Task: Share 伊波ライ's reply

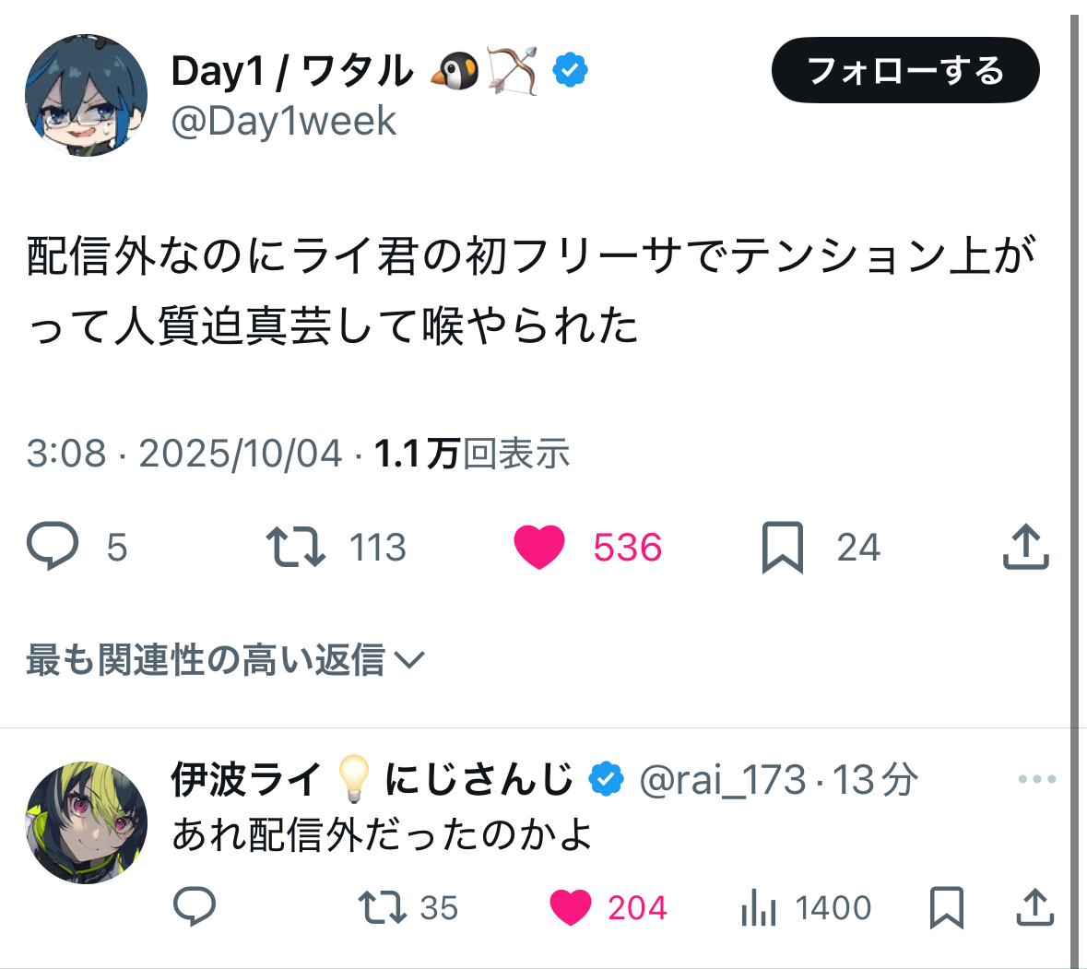Action: (x=1034, y=907)
